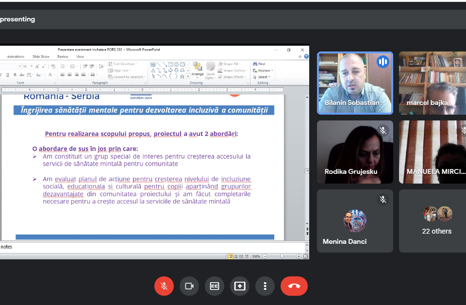Click the fit slide to window icon

306,256
